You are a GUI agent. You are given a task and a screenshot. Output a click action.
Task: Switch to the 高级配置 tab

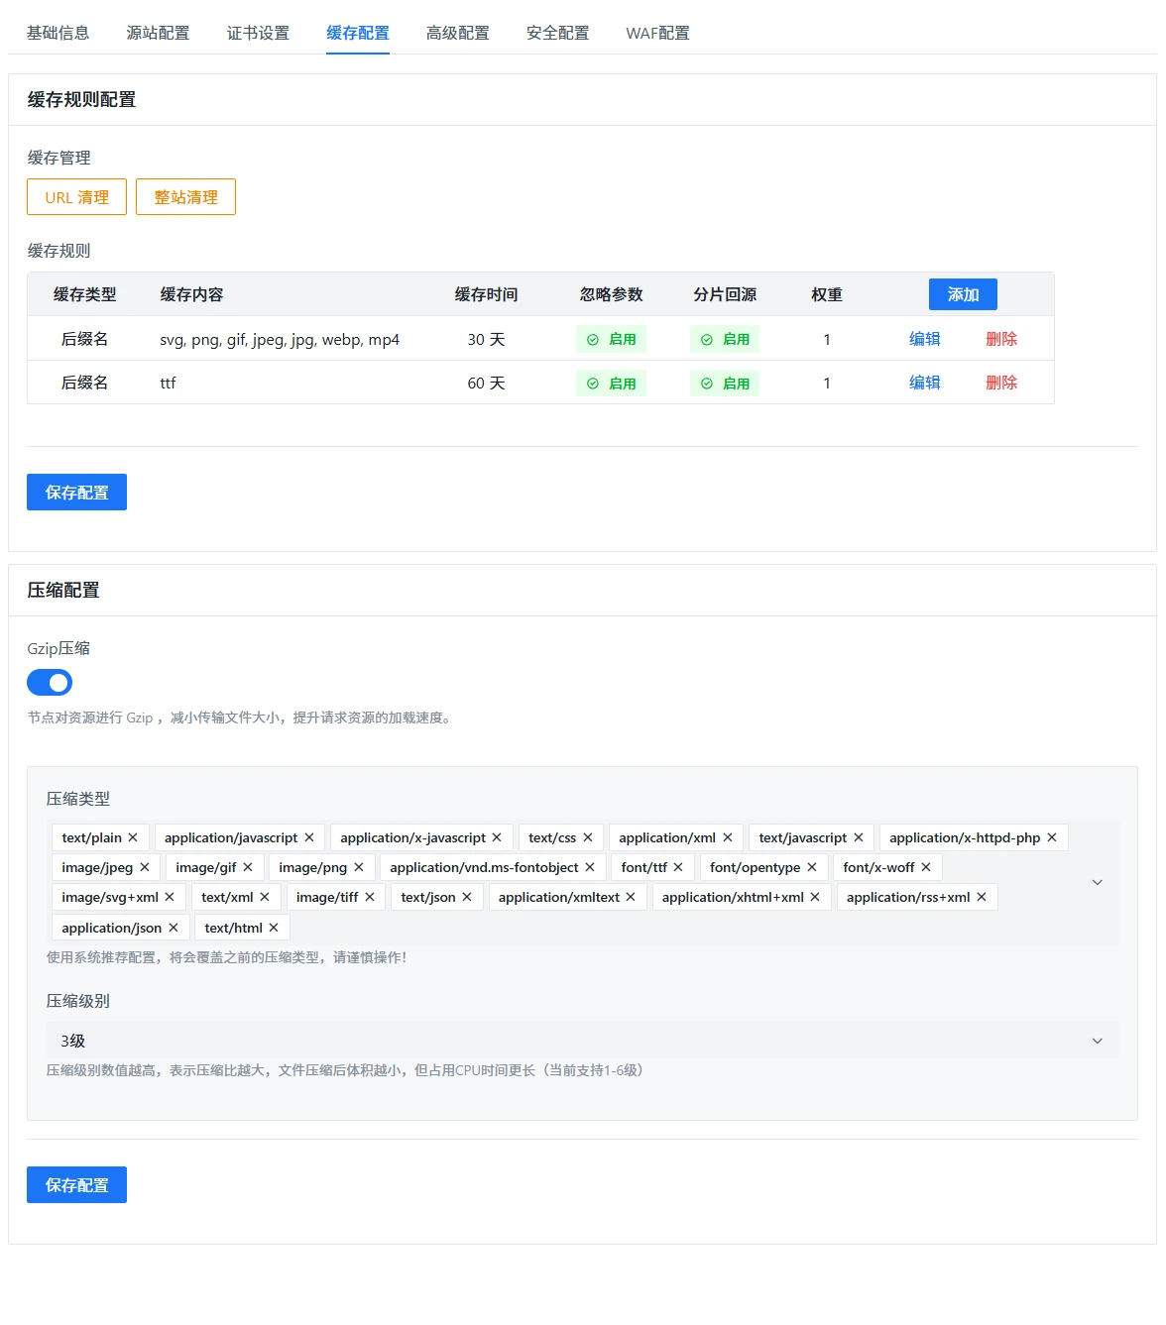[x=457, y=33]
